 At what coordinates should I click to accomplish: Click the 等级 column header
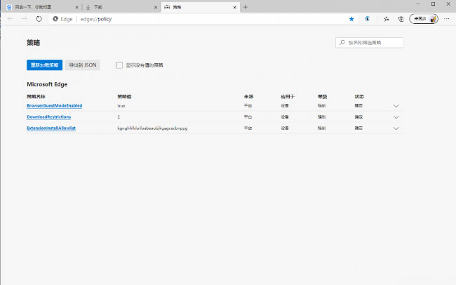[323, 96]
